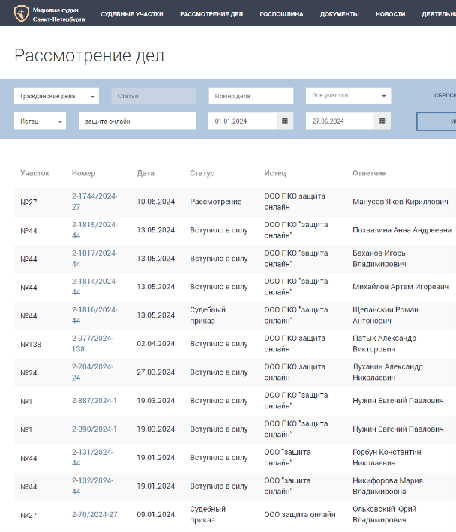
Task: Click the Рассмотрение дел navigation item
Action: pyautogui.click(x=211, y=14)
